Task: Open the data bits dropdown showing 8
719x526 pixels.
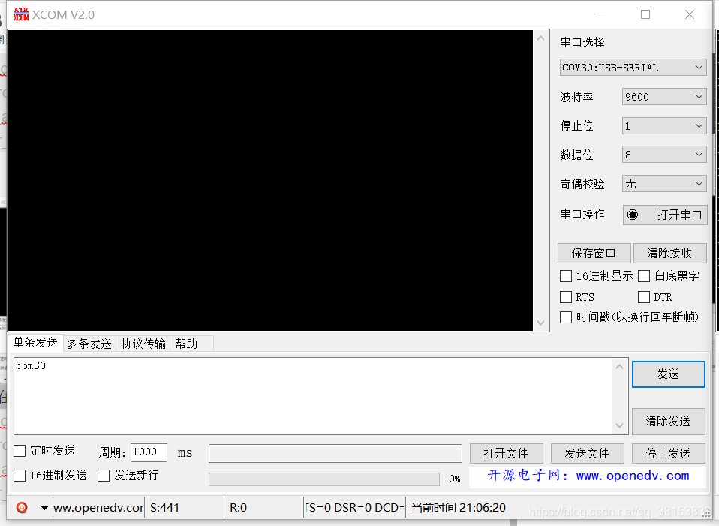Action: point(664,155)
